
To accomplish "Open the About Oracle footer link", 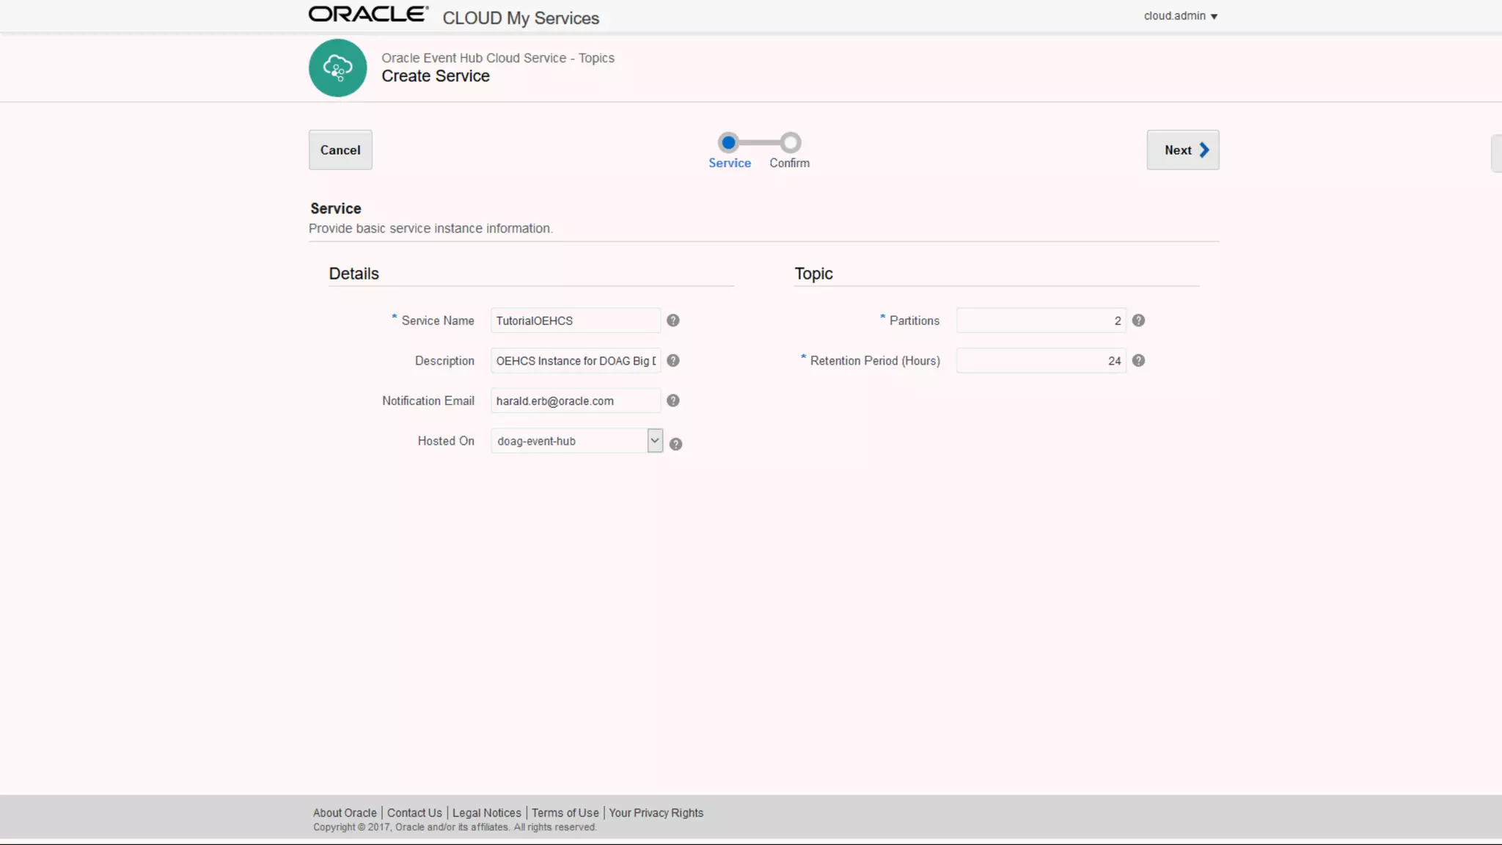I will tap(345, 813).
